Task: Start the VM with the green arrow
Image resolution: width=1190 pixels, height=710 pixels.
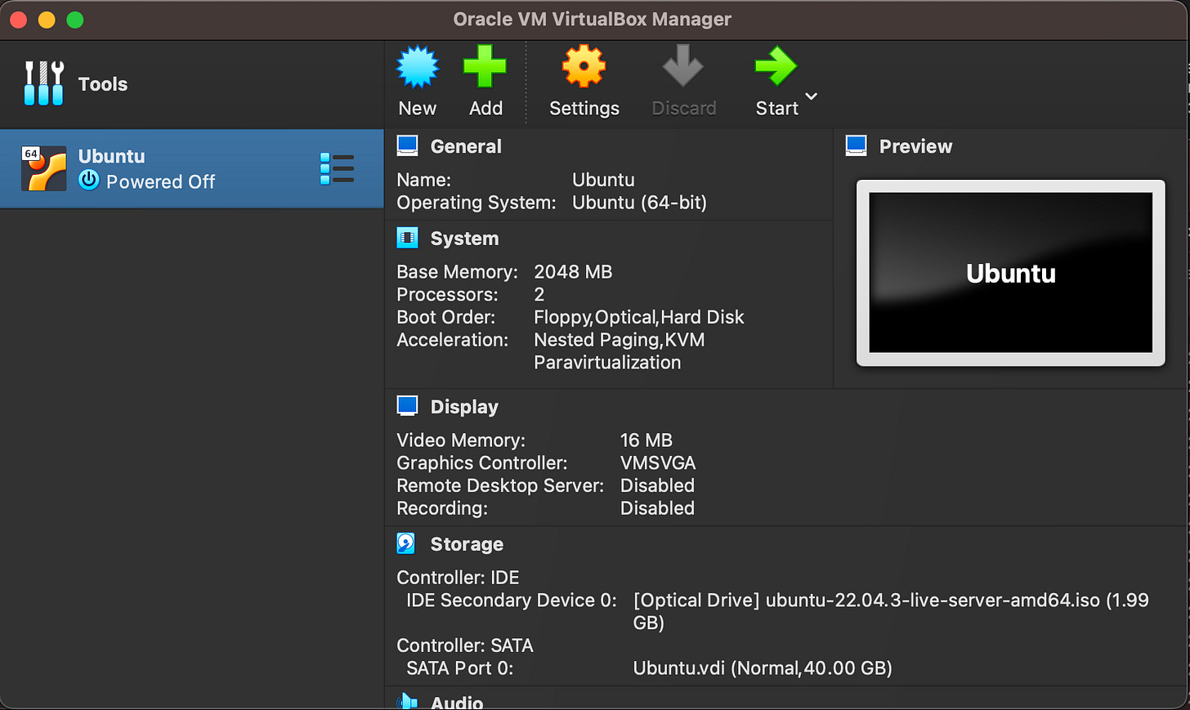Action: click(776, 66)
